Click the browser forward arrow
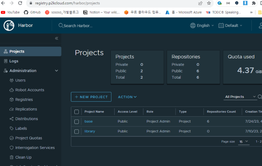This screenshot has width=262, height=166. [11, 3]
